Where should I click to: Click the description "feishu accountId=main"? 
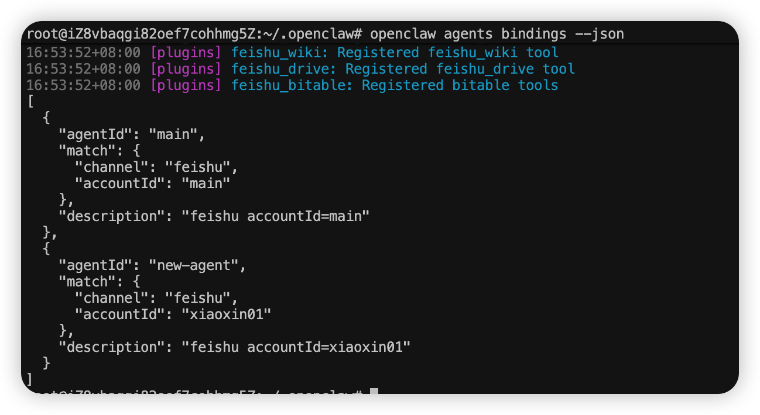pos(275,216)
